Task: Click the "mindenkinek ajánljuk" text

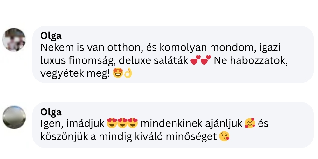Action: tap(191, 124)
